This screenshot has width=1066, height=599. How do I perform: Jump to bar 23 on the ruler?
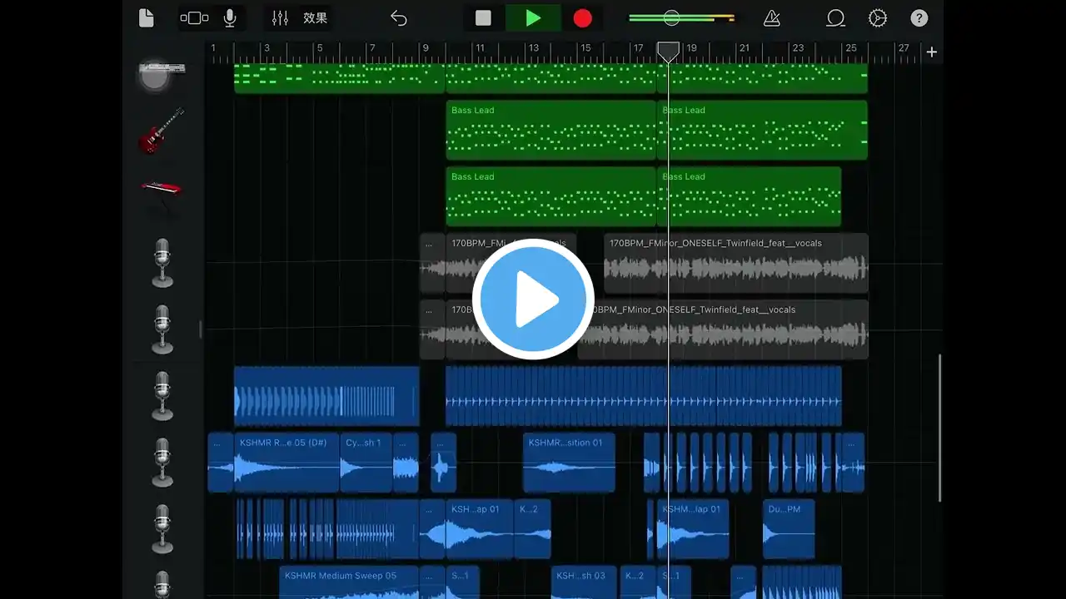click(x=798, y=48)
